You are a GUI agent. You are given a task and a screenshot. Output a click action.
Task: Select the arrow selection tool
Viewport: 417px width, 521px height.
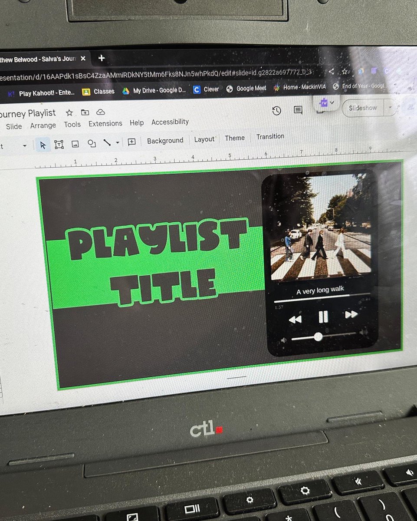pyautogui.click(x=43, y=145)
